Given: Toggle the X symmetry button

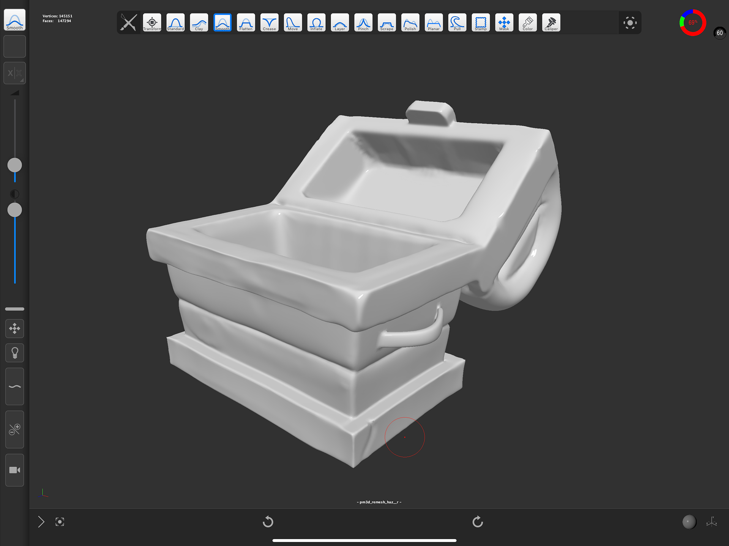Looking at the screenshot, I should pyautogui.click(x=14, y=73).
